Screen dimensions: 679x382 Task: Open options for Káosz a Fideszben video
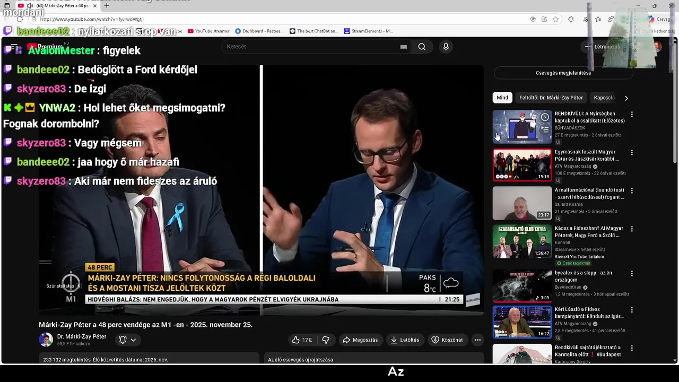(631, 229)
